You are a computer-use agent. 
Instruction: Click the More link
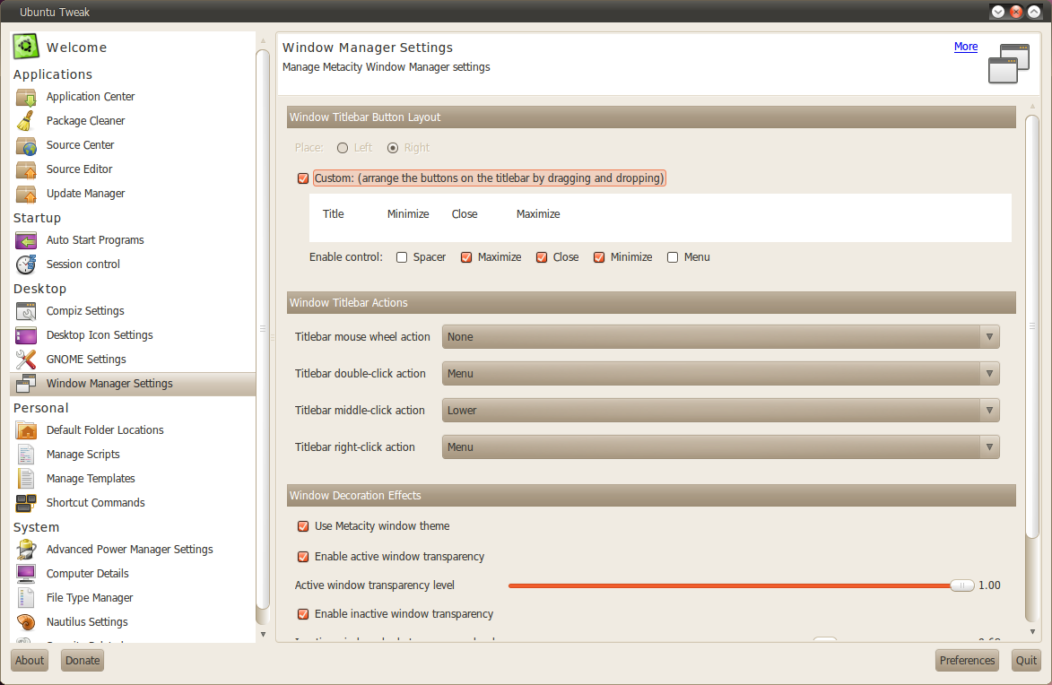[965, 47]
